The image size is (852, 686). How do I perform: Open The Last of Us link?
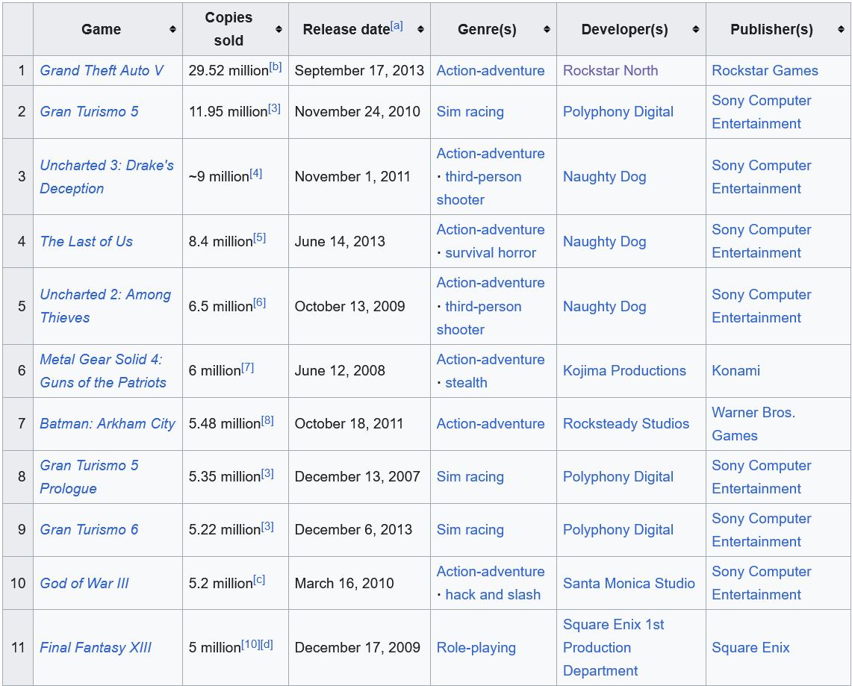87,242
